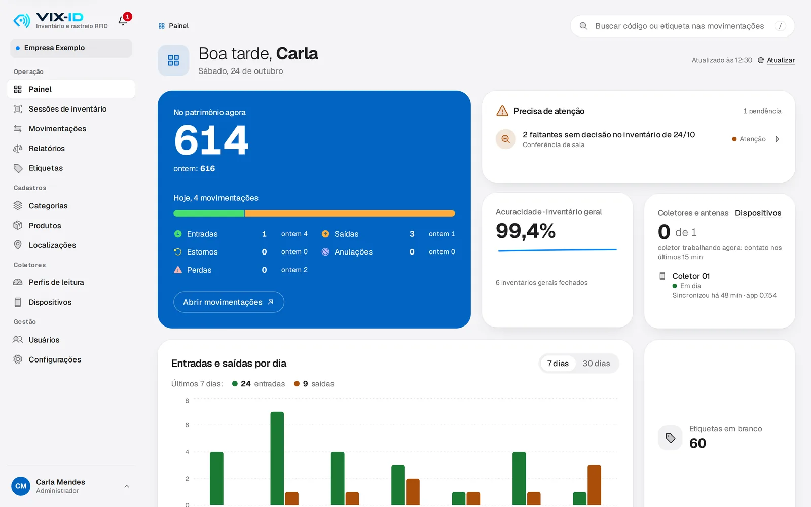Open Relatórios from the sidebar
The height and width of the screenshot is (507, 811).
coord(71,149)
